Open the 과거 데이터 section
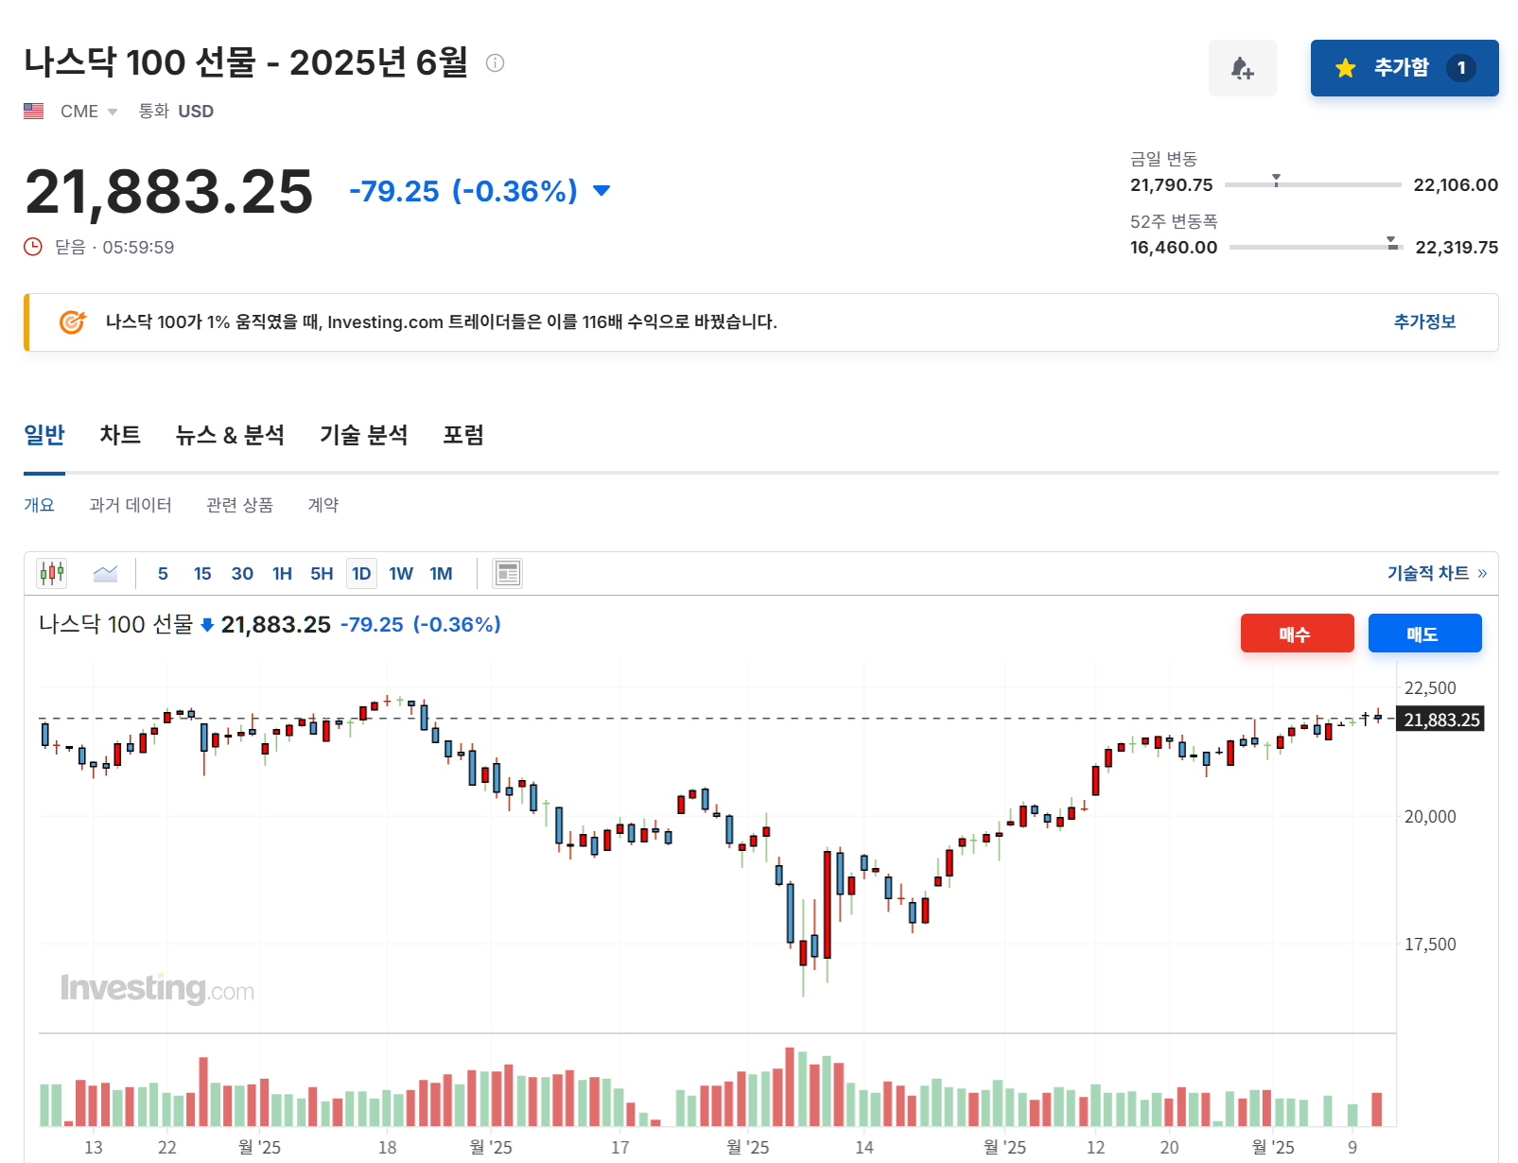This screenshot has width=1518, height=1163. [131, 504]
